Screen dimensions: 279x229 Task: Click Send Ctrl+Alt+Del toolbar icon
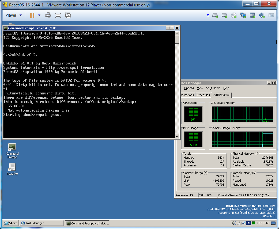[x=48, y=15]
